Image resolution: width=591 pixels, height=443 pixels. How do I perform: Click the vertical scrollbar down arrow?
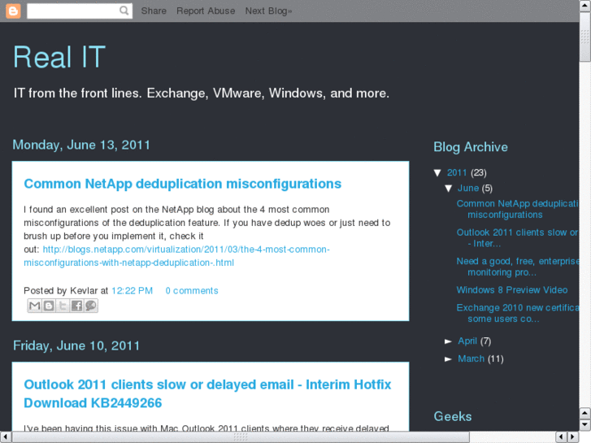(585, 425)
